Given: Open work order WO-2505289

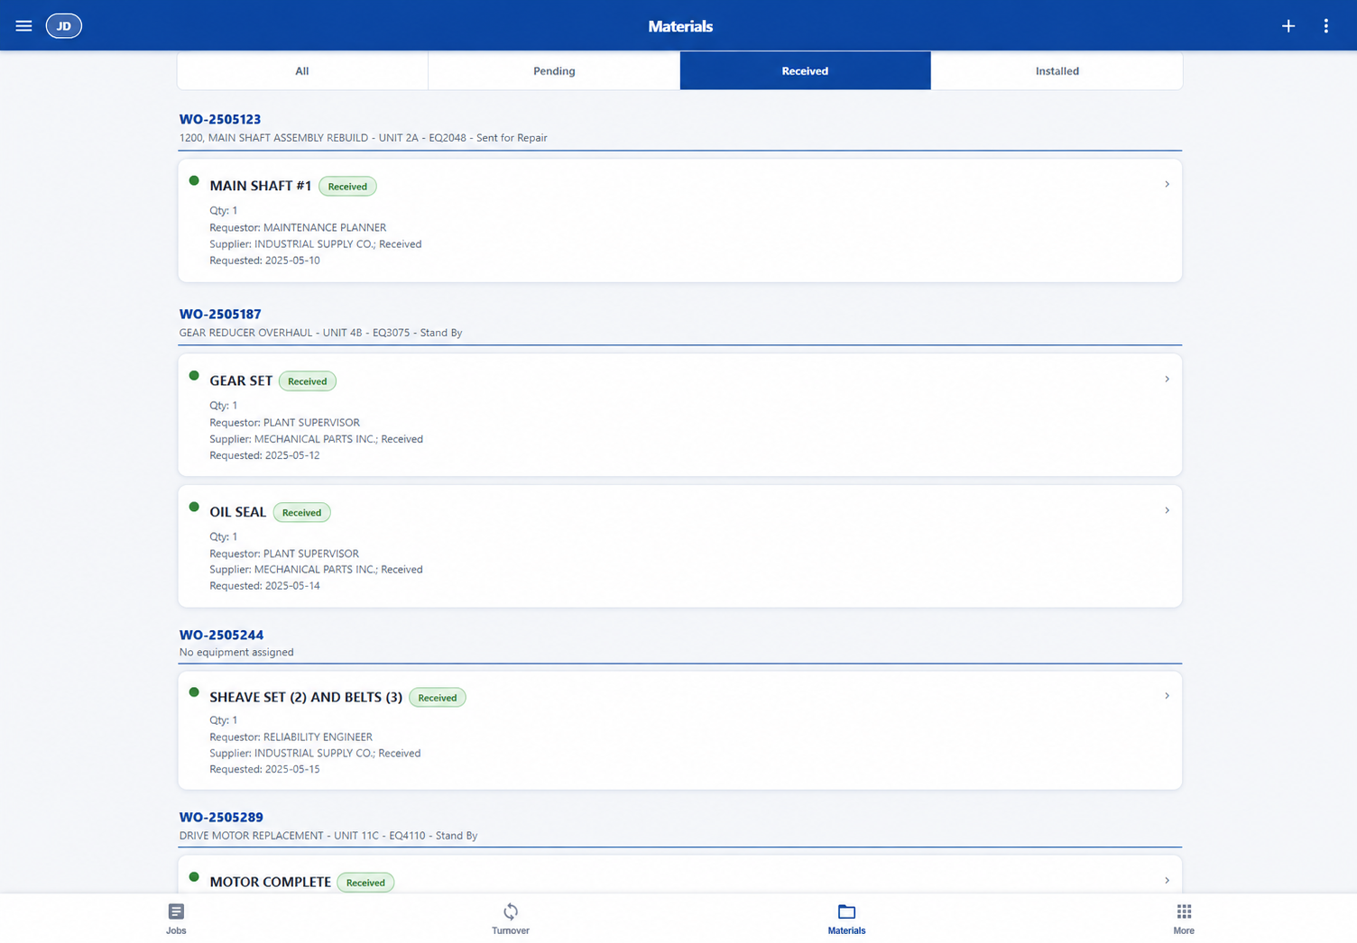Looking at the screenshot, I should [x=221, y=817].
